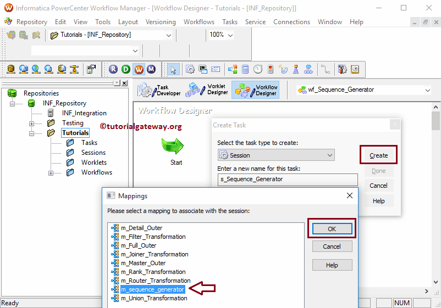Image resolution: width=441 pixels, height=308 pixels.
Task: Pick the Decision task icon
Action: 233,69
